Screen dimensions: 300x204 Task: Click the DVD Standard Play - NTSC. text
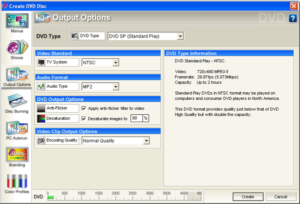click(x=200, y=61)
